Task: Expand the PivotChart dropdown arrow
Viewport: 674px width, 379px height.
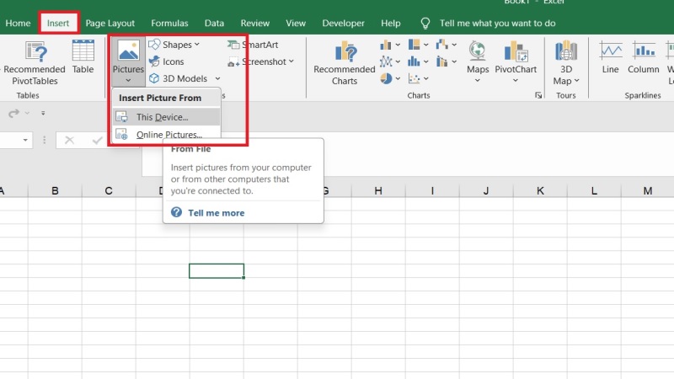Action: pos(516,81)
